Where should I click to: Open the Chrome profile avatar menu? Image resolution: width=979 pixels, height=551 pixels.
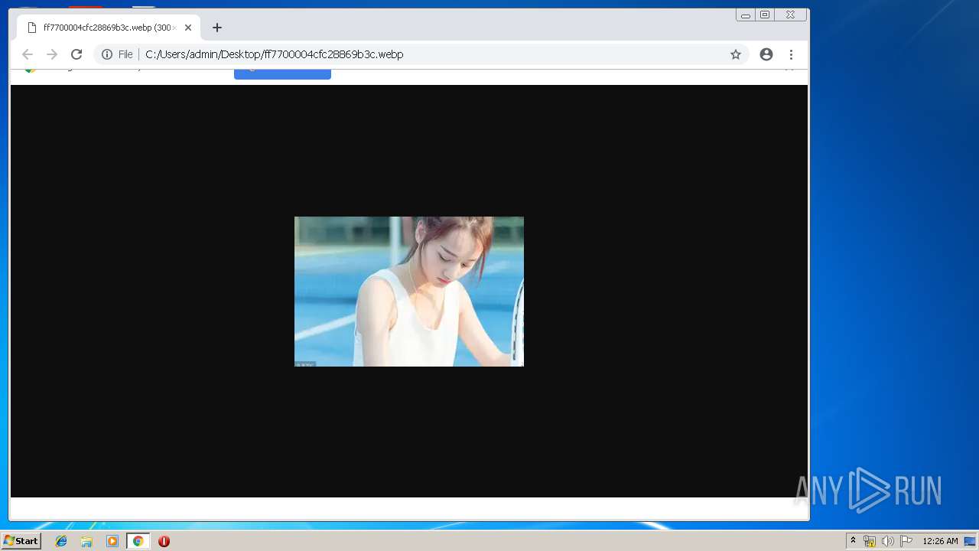pyautogui.click(x=766, y=54)
